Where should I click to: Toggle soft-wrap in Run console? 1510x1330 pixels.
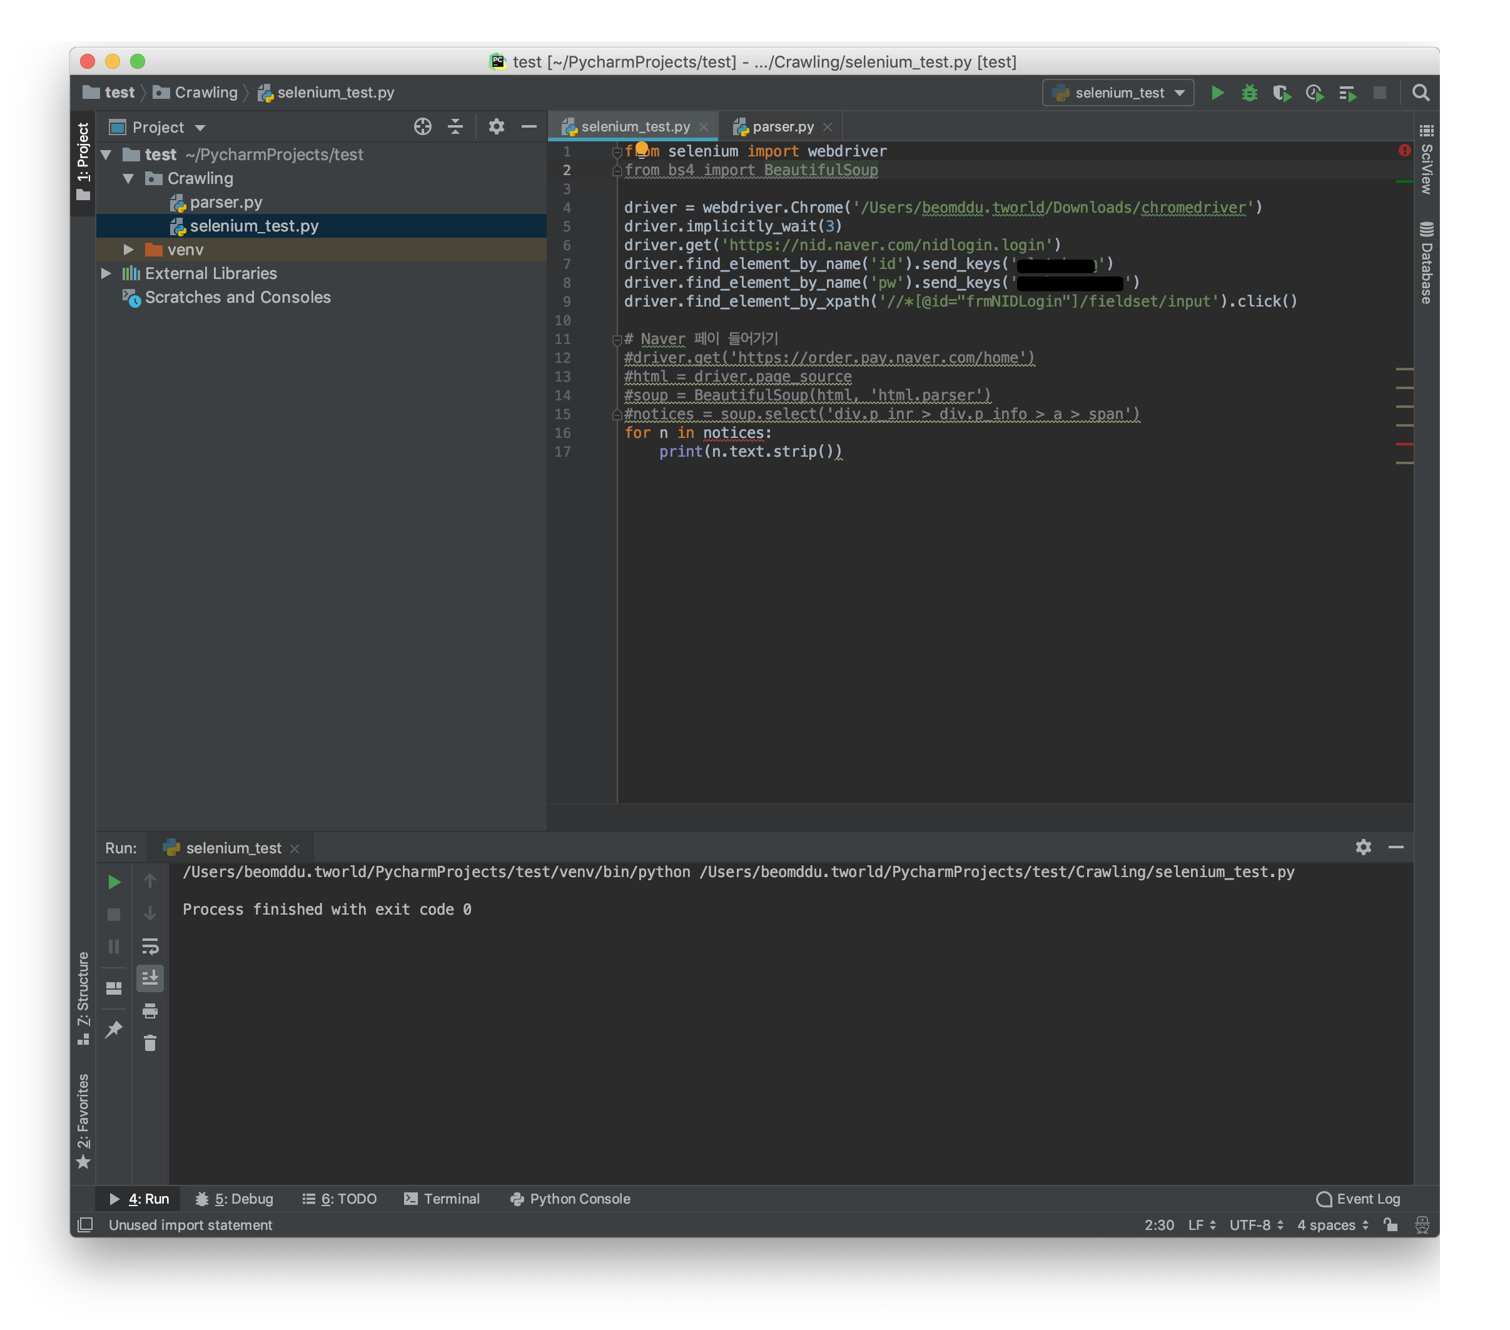(150, 947)
